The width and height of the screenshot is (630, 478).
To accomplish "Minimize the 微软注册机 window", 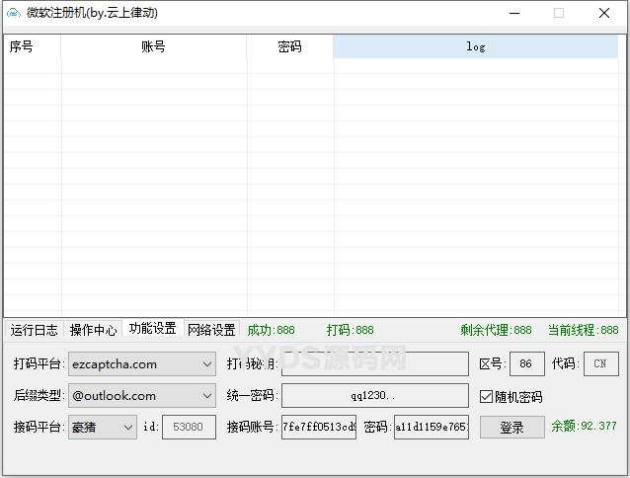I will [513, 14].
